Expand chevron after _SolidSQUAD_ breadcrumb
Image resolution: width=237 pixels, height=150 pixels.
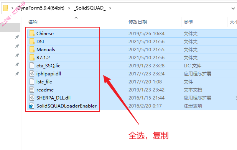pos(110,8)
